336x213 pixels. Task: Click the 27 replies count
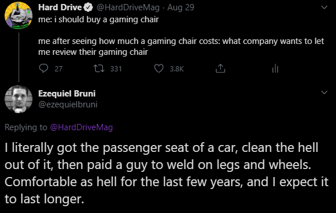click(59, 69)
